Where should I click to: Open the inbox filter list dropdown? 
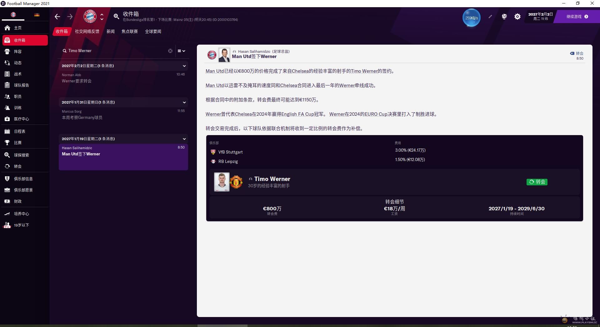point(181,51)
